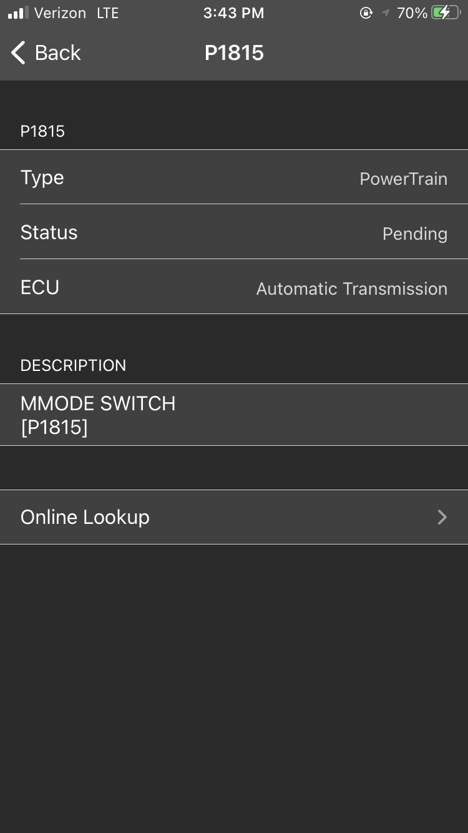Tap the 70% battery percentage text
The height and width of the screenshot is (833, 468).
(x=412, y=13)
